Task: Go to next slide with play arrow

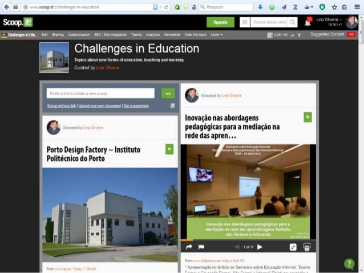Action: pyautogui.click(x=260, y=247)
